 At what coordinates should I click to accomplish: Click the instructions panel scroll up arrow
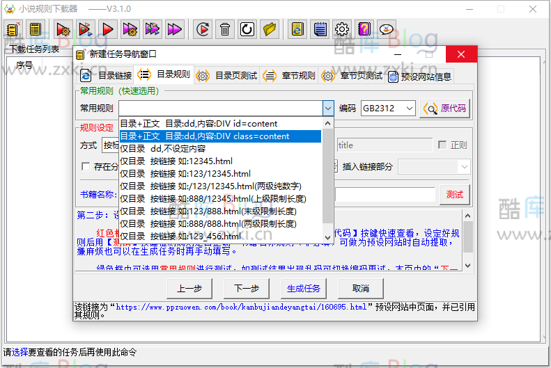pos(467,216)
